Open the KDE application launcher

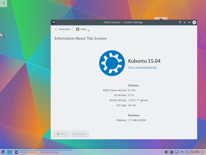[x=3, y=152]
